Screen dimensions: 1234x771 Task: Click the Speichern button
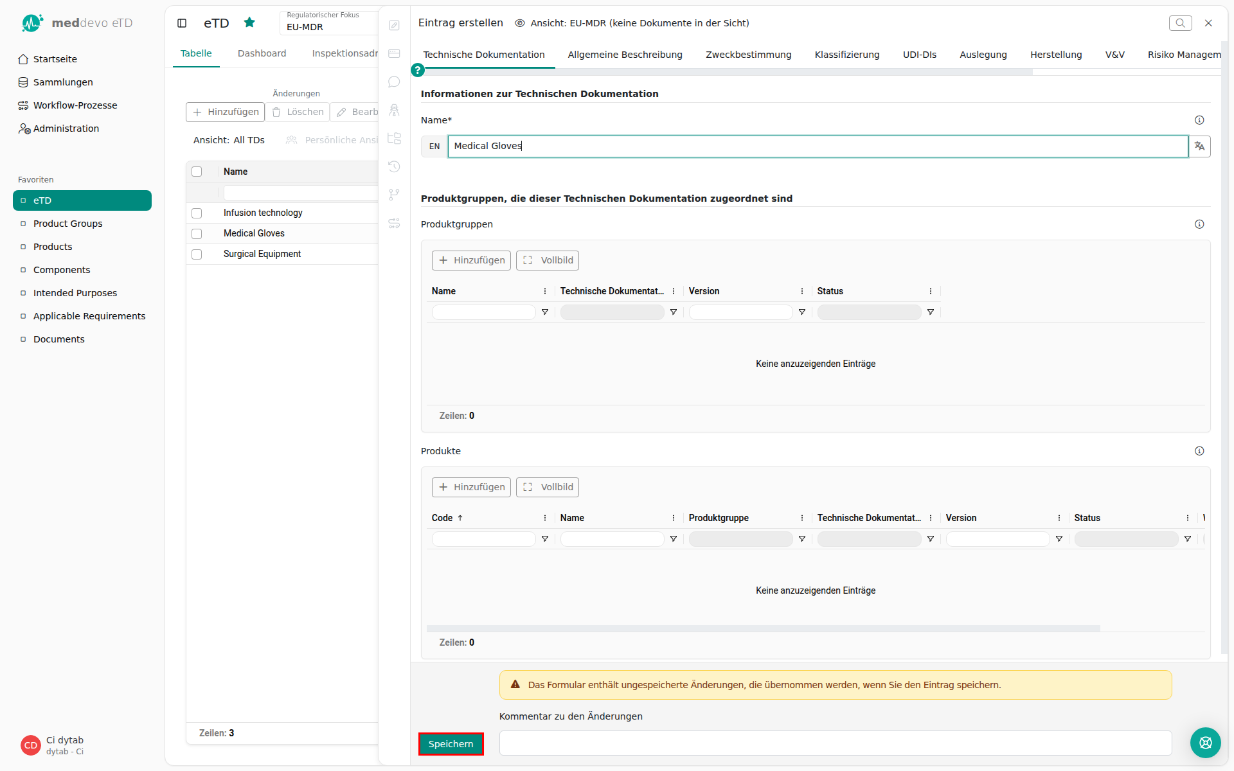click(x=451, y=744)
